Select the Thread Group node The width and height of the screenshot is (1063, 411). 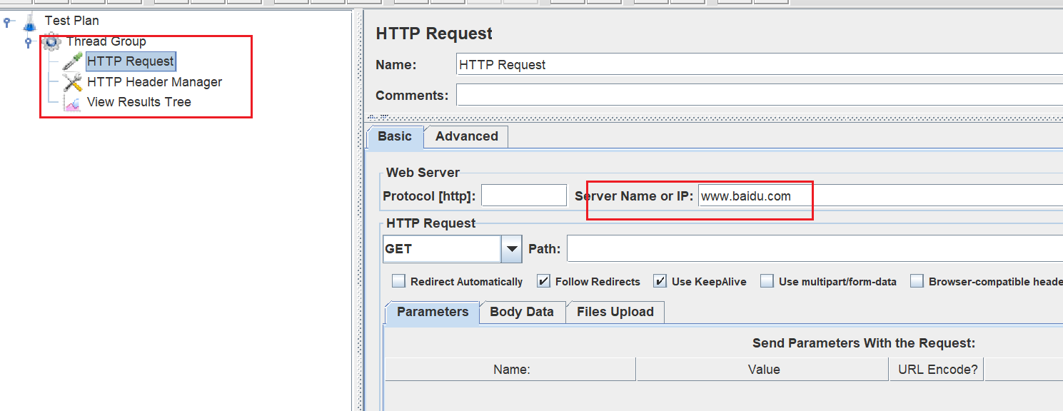(106, 41)
